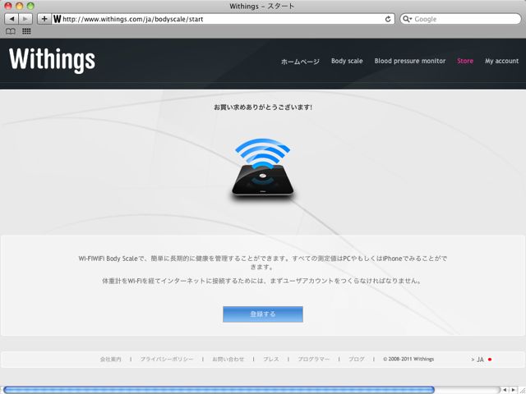Click the Withings W favicon in address bar
The width and height of the screenshot is (526, 394).
57,19
